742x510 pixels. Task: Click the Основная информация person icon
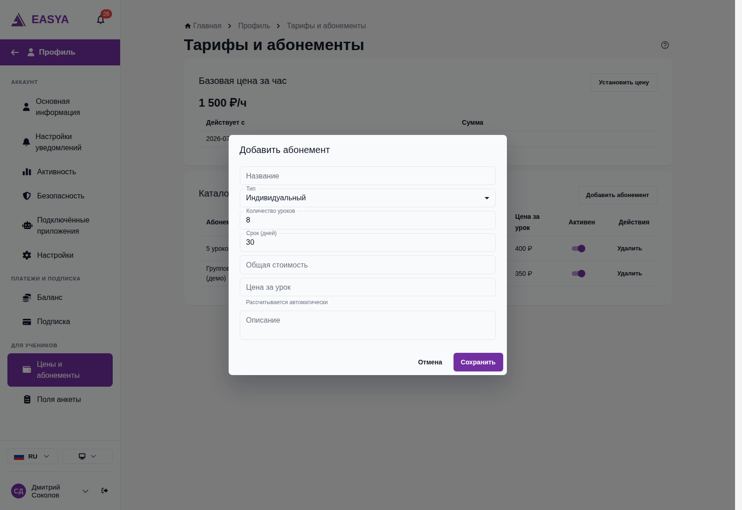[x=26, y=107]
